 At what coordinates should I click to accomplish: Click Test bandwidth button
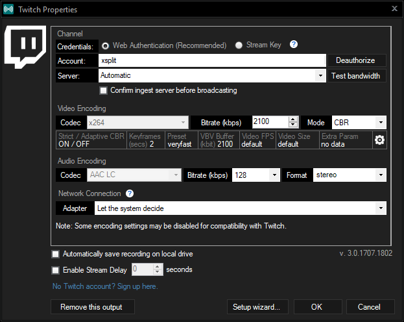(x=357, y=76)
